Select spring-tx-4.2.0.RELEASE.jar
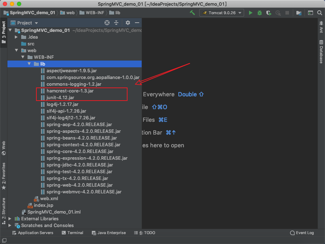The width and height of the screenshot is (325, 244). point(75,178)
